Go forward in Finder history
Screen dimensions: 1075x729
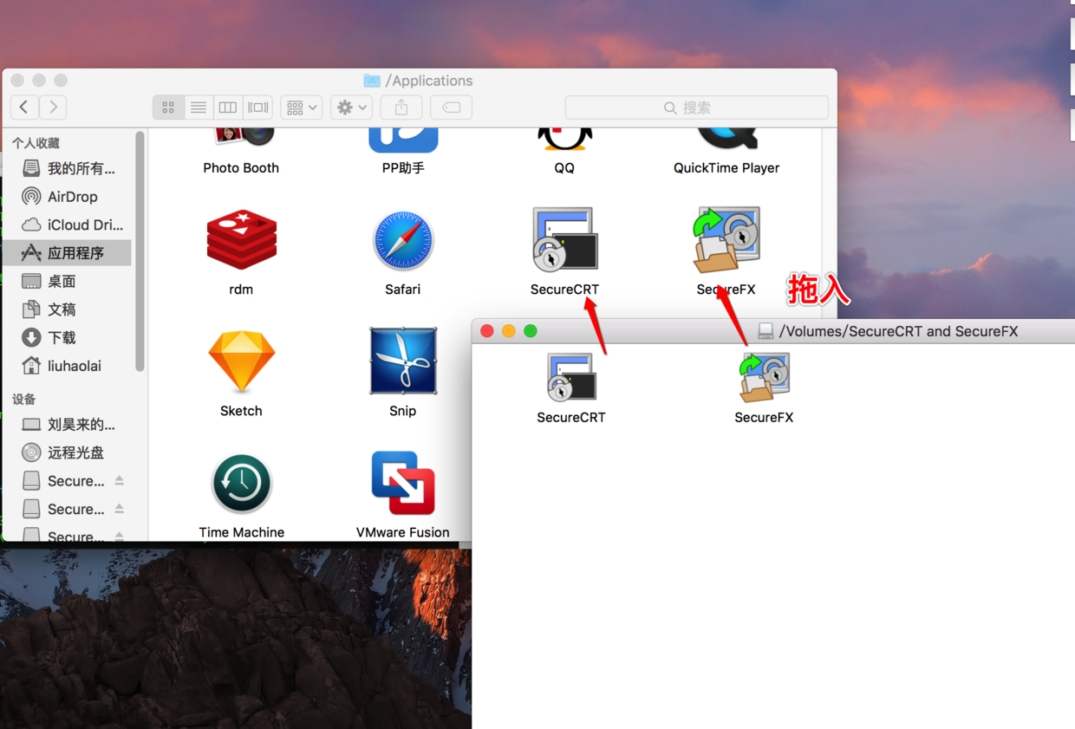(x=53, y=107)
